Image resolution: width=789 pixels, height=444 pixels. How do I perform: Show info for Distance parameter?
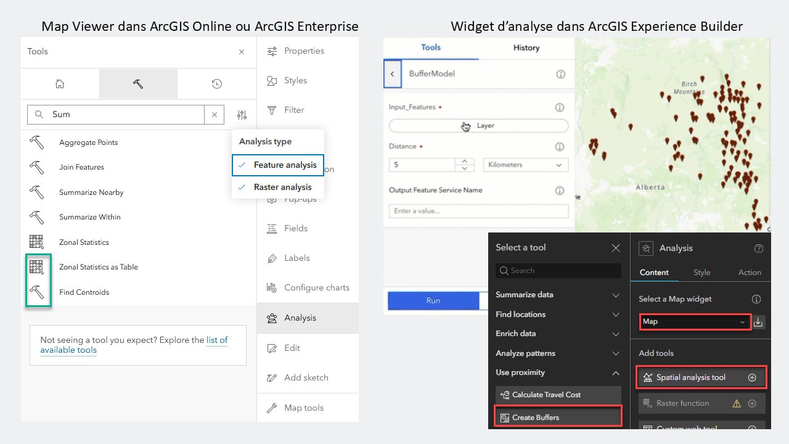point(560,147)
